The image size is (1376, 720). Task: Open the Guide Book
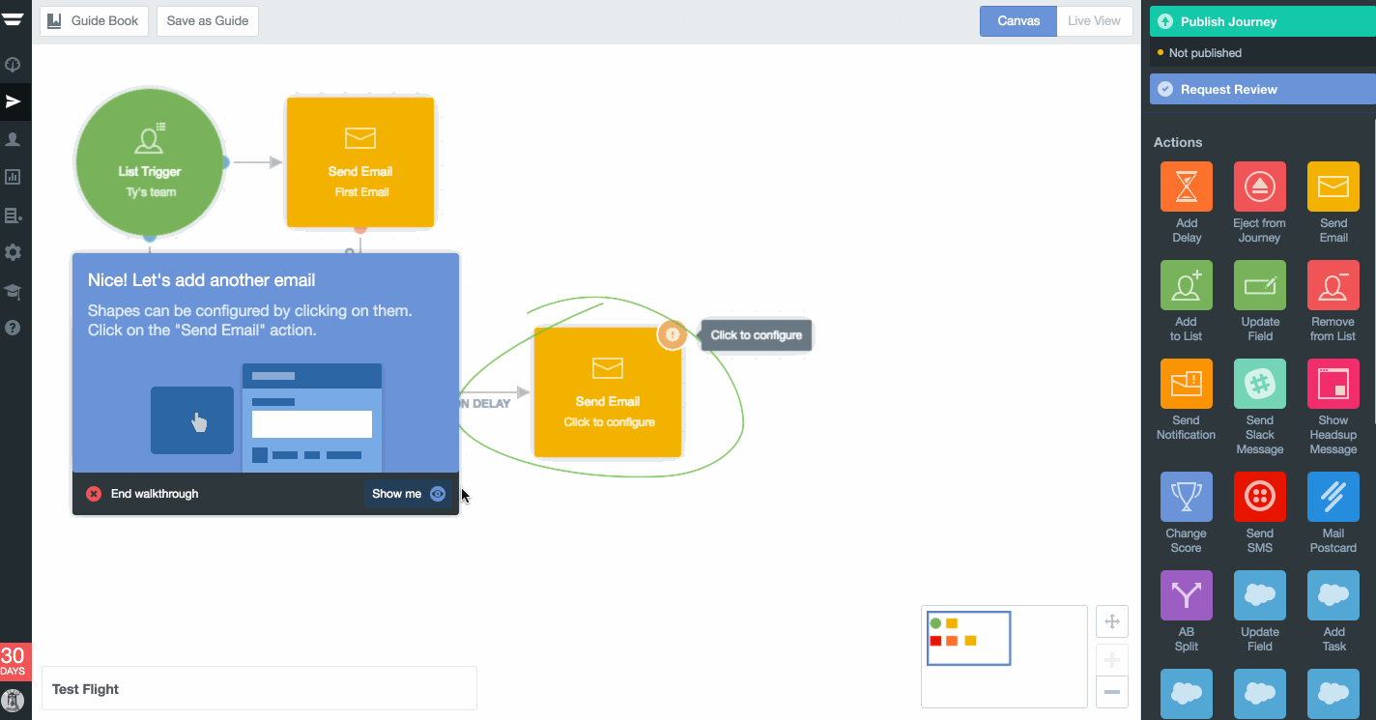[x=94, y=20]
